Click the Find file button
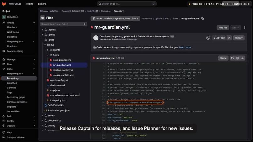The width and height of the screenshot is (253, 142). tap(223, 28)
